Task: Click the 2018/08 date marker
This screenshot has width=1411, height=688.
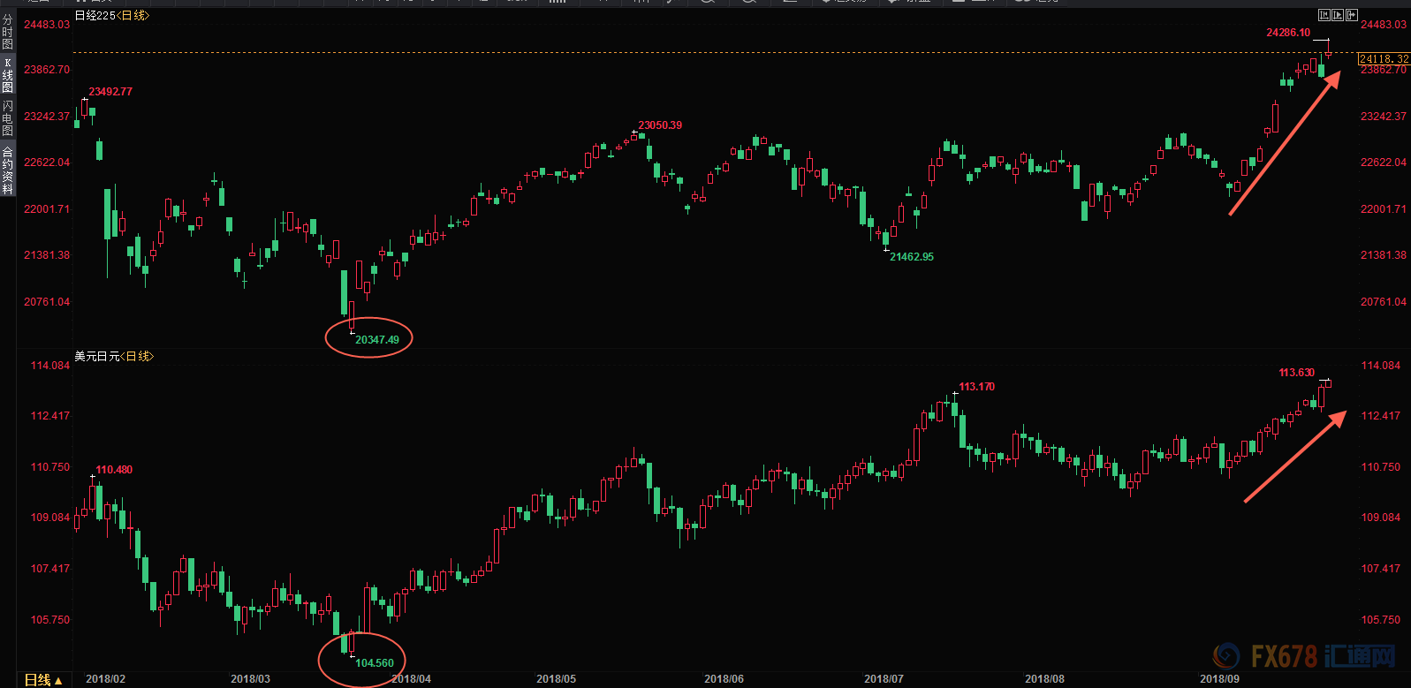Action: click(1044, 679)
